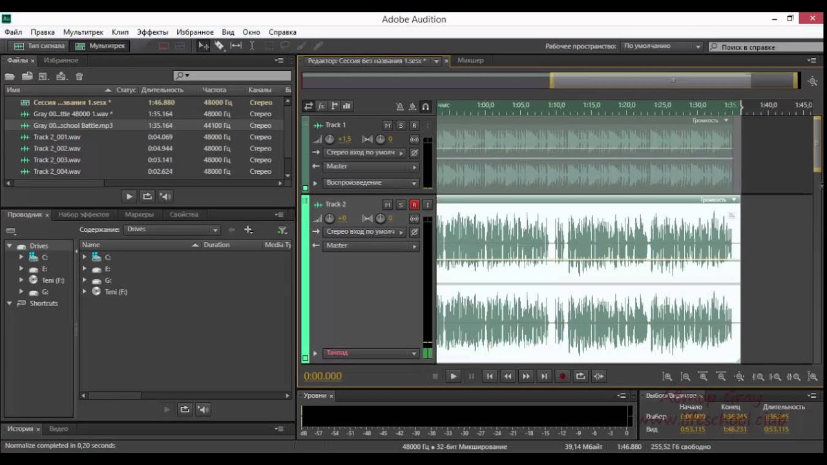
Task: Open the Эффекты menu
Action: click(152, 32)
